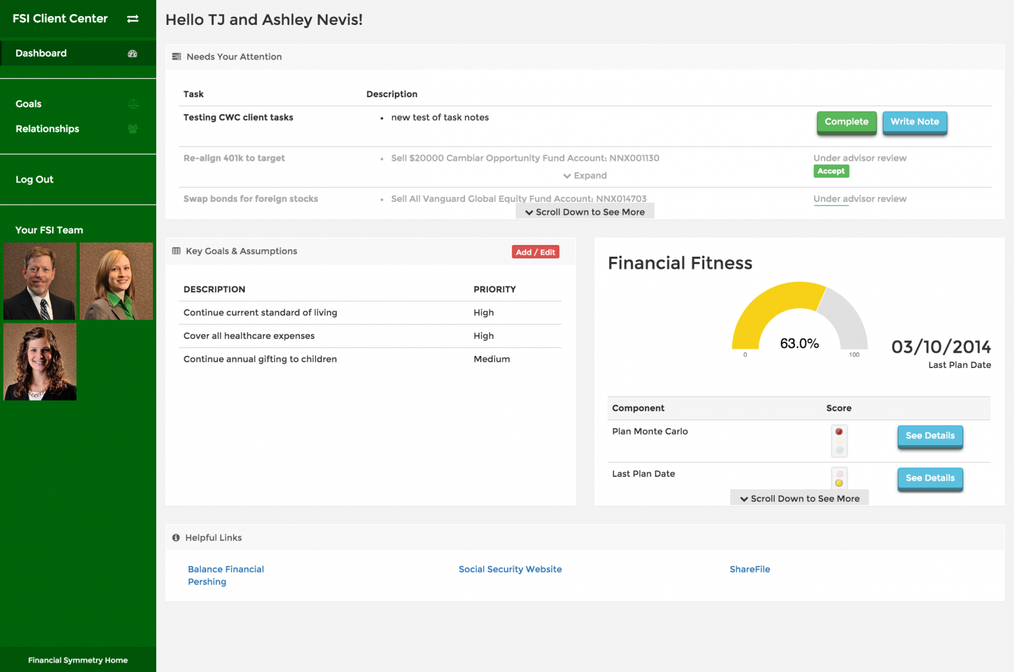Click the Dashboard gauge icon
The image size is (1014, 672).
pos(132,53)
